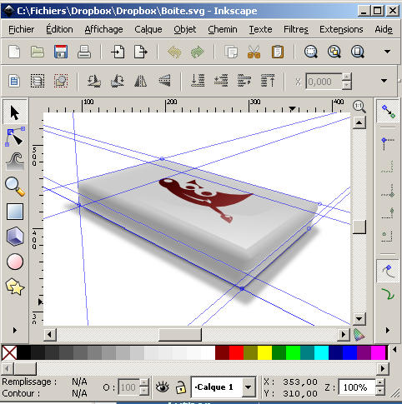Print the document
The width and height of the screenshot is (402, 404).
pos(84,52)
